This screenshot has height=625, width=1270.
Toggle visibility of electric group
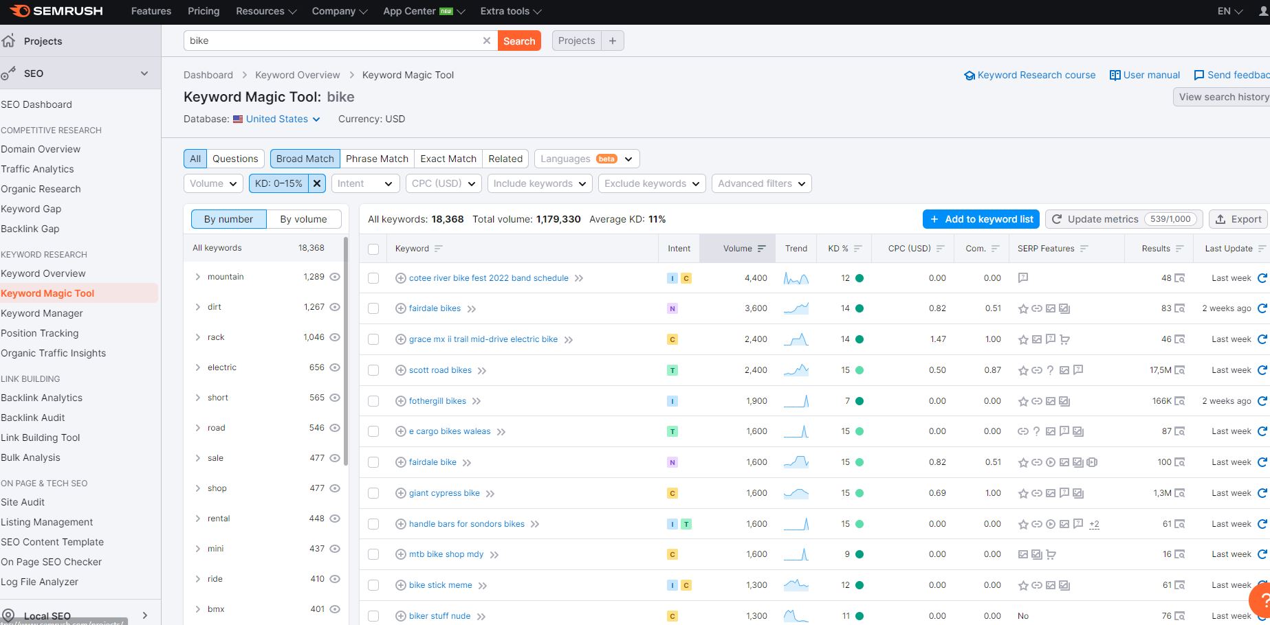pyautogui.click(x=335, y=367)
